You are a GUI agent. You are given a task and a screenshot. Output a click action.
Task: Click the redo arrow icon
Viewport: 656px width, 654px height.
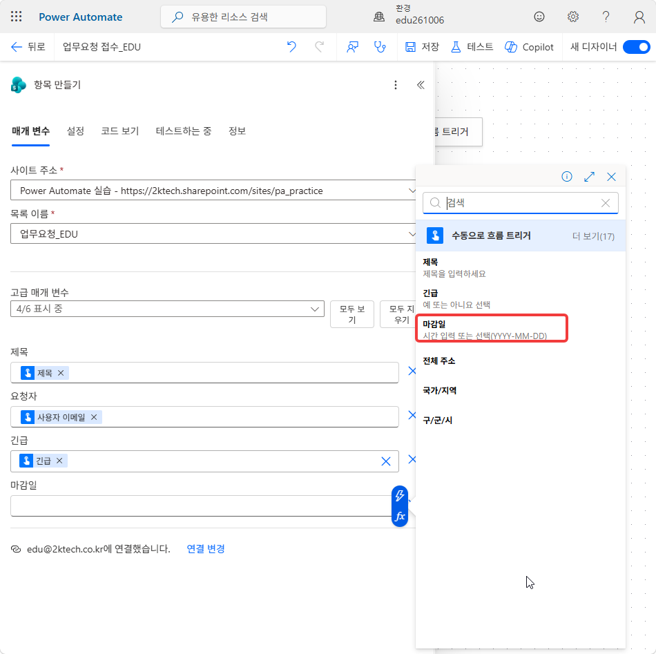(319, 46)
